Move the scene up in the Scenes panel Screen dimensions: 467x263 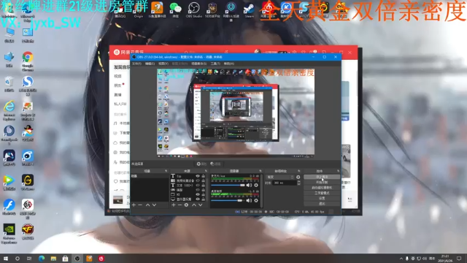147,205
